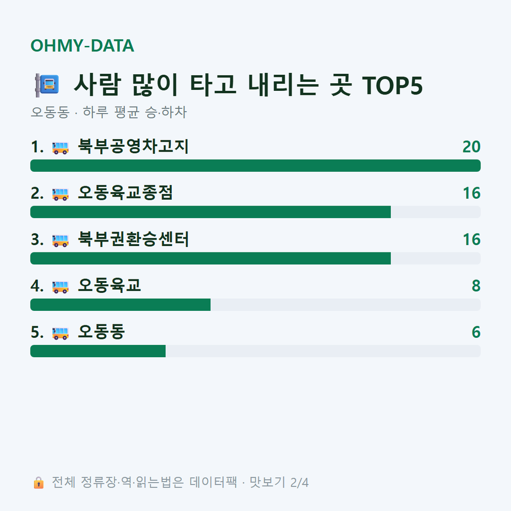The image size is (511, 511).
Task: Click the bus icon beside 오동육교종점
Action: 60,194
